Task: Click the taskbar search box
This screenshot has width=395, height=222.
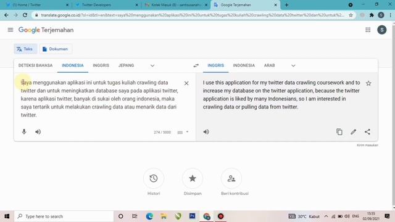Action: [64, 216]
